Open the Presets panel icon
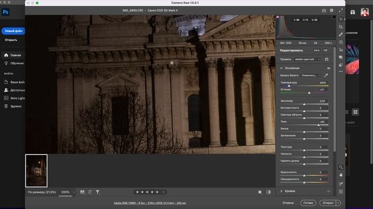The height and width of the screenshot is (209, 373). pos(340,64)
